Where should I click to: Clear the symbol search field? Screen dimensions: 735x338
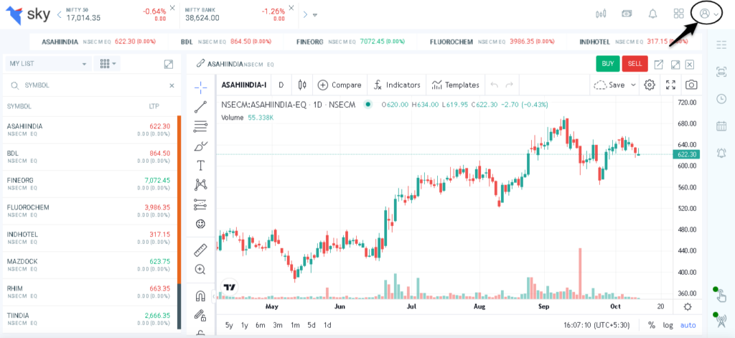(x=172, y=85)
